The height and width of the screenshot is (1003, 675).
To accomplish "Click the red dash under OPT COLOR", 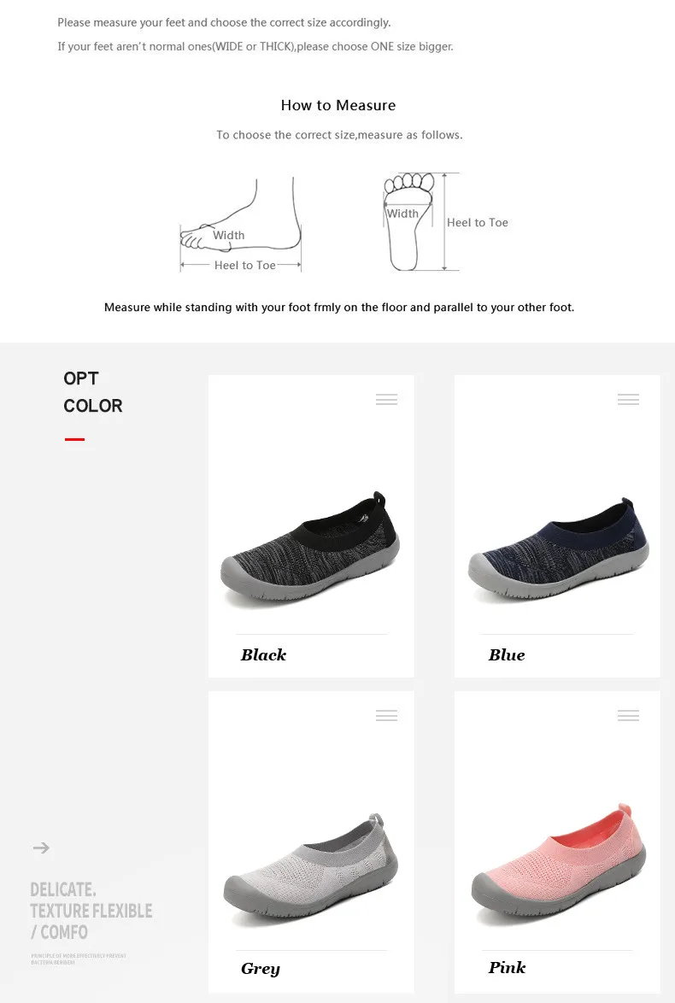I will (x=75, y=439).
